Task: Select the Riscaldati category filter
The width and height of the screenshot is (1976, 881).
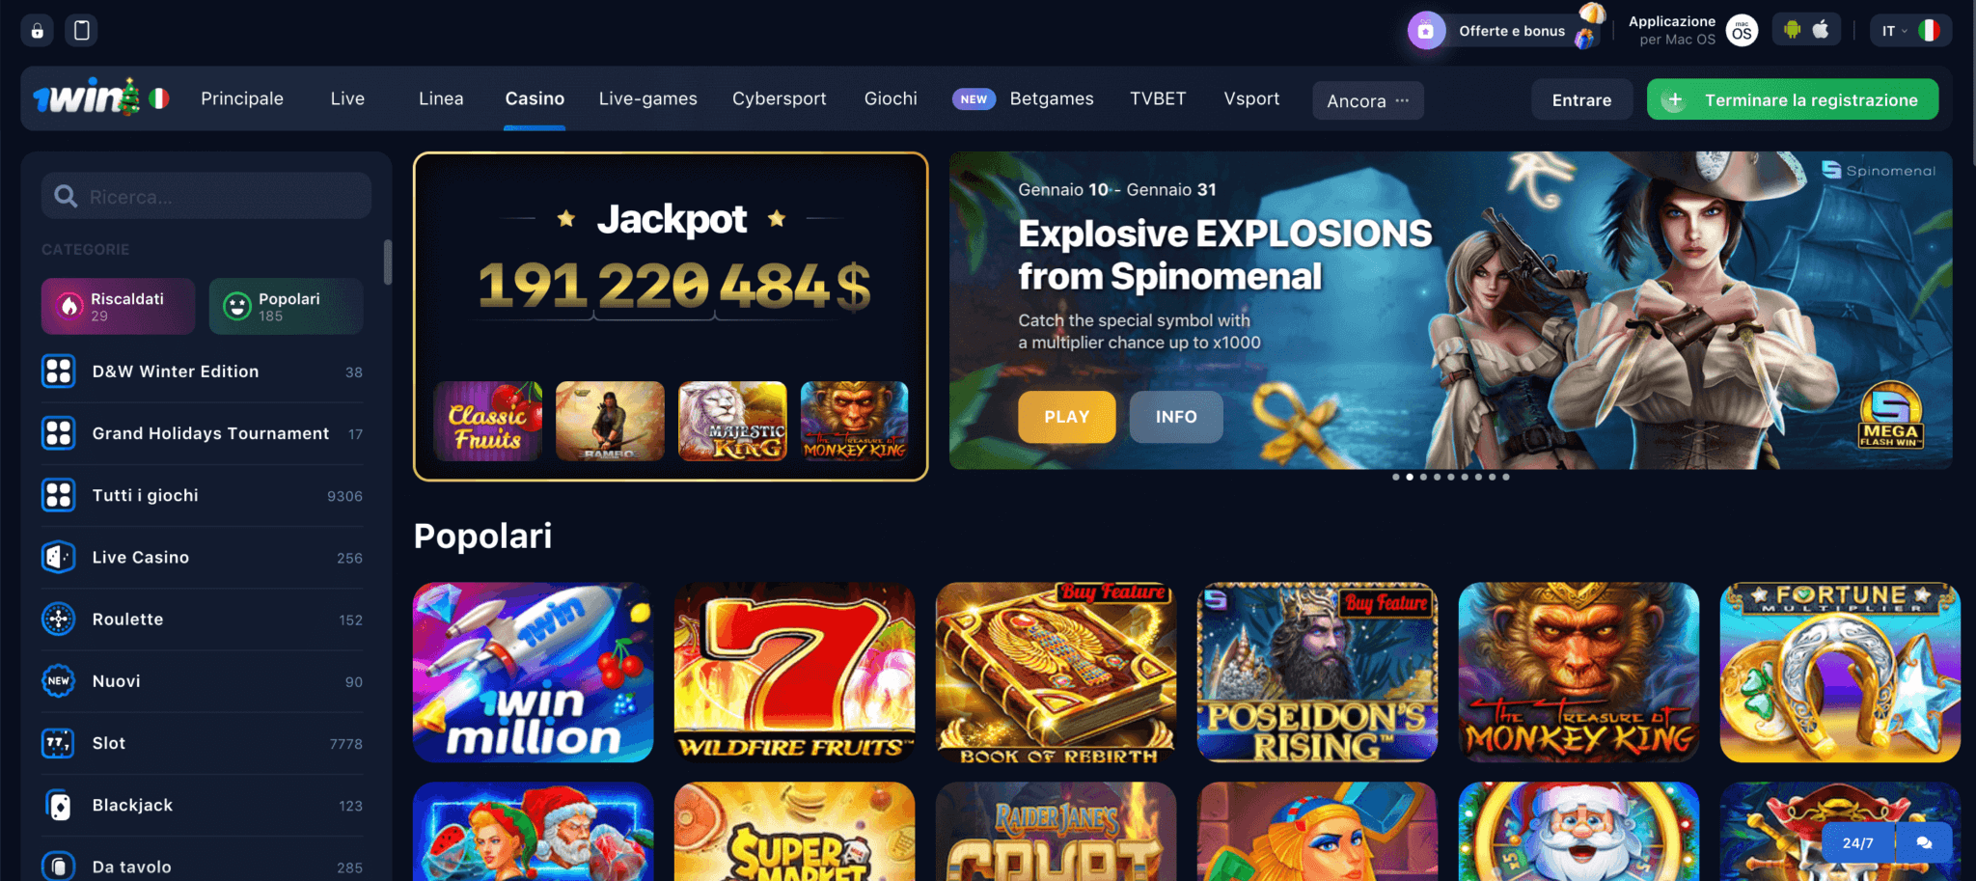Action: click(x=118, y=307)
